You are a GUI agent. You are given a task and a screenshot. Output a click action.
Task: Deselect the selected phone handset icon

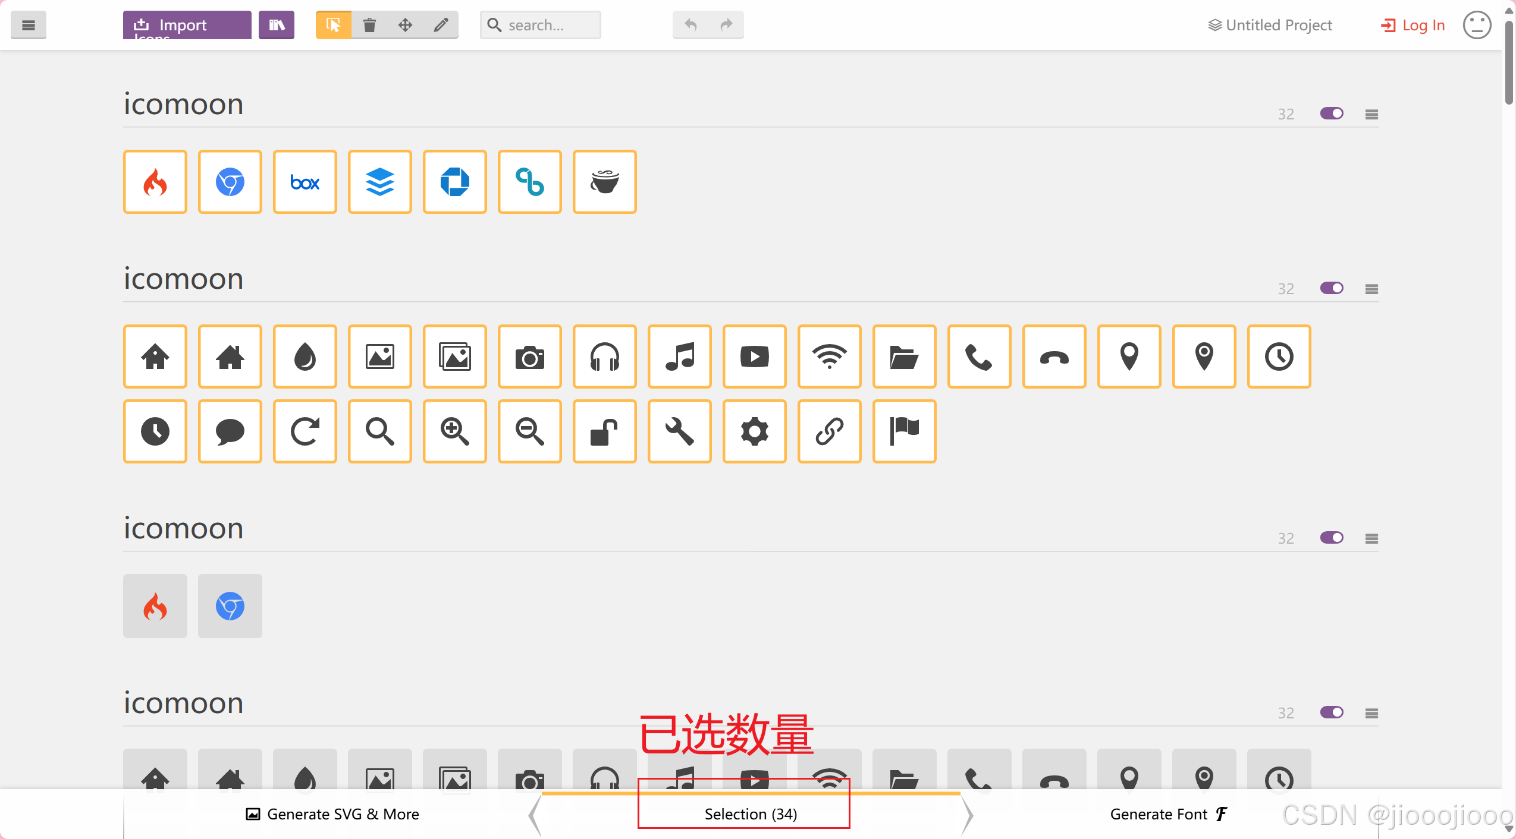980,357
